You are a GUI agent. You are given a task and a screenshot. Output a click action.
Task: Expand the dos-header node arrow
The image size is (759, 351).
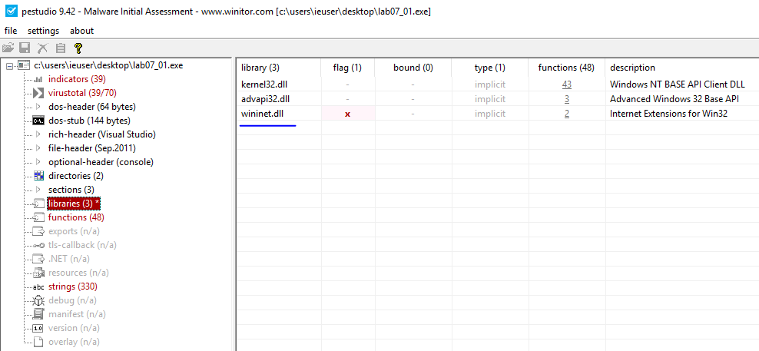[38, 107]
